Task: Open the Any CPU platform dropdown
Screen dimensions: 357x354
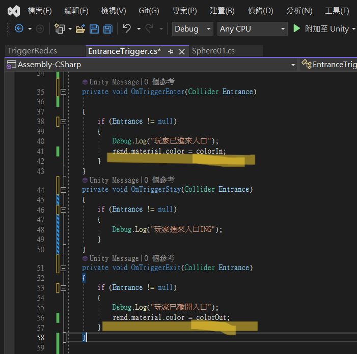Action: (x=253, y=29)
